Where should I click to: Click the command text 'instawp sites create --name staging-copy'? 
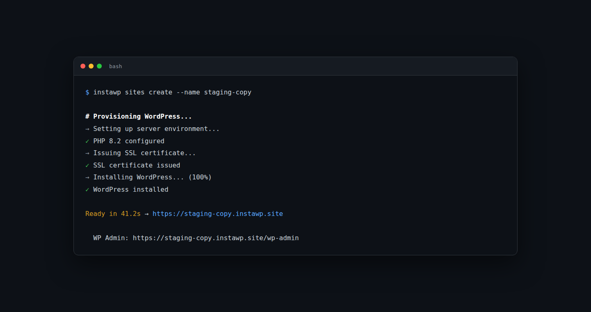point(172,92)
